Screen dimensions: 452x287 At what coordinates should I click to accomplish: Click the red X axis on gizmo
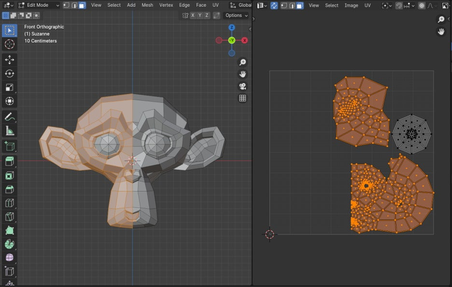click(x=244, y=41)
